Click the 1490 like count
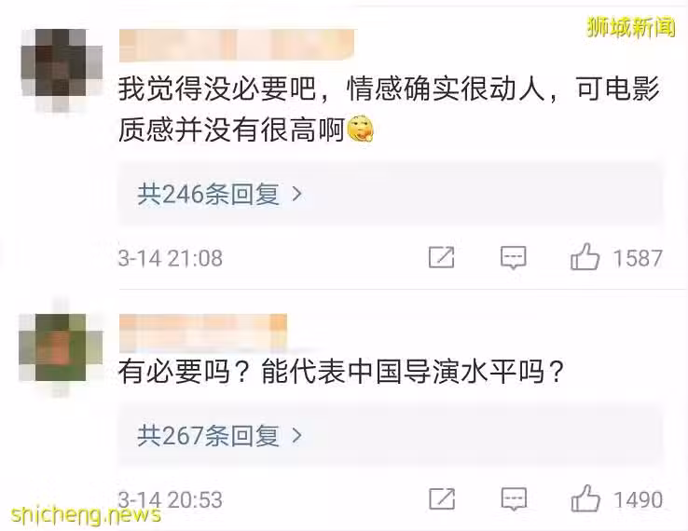The width and height of the screenshot is (688, 531). [x=638, y=500]
